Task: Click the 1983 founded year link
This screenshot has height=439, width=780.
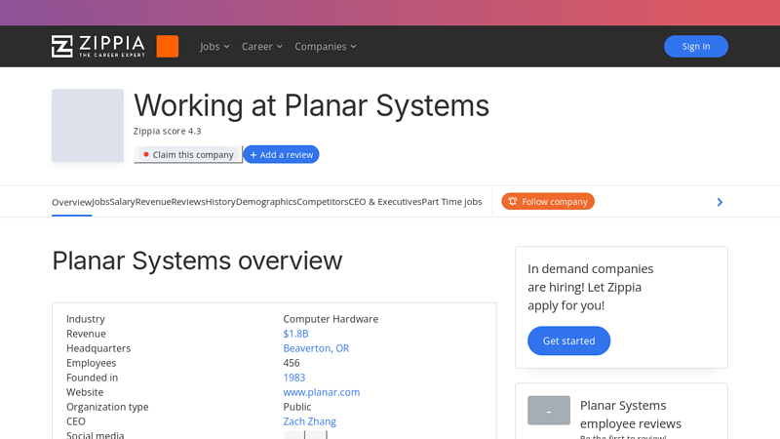Action: tap(294, 378)
